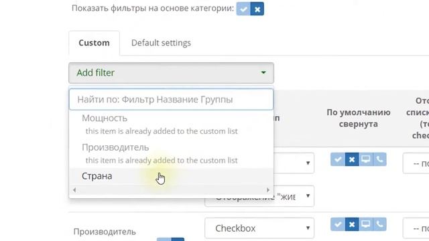429x241 pixels.
Task: Focus the filter group name search field
Action: pos(172,100)
